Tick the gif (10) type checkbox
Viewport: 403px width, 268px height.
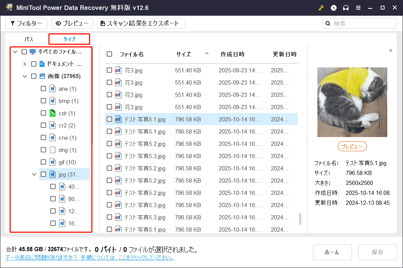click(43, 162)
